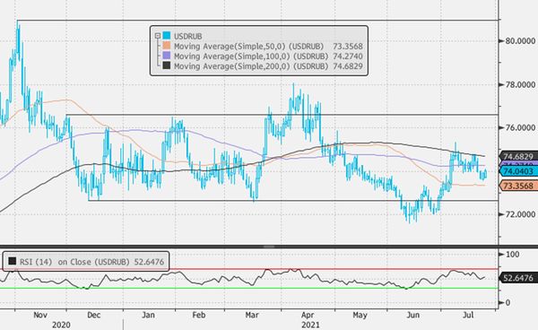Viewport: 538px width, 330px height.
Task: Collapse the USDRUB legend tree expander
Action: [x=158, y=36]
